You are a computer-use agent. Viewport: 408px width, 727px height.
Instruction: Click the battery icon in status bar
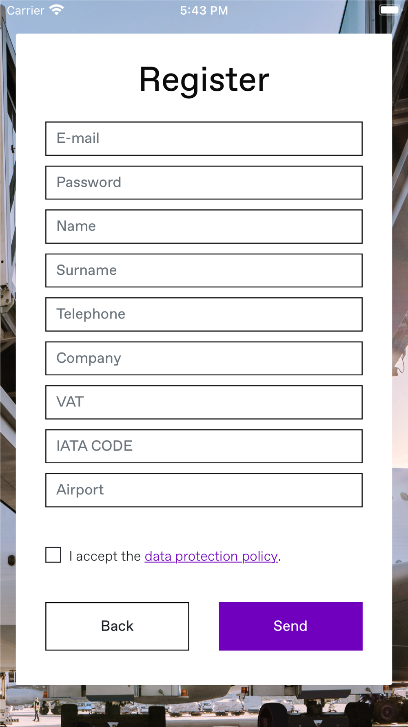(x=390, y=10)
